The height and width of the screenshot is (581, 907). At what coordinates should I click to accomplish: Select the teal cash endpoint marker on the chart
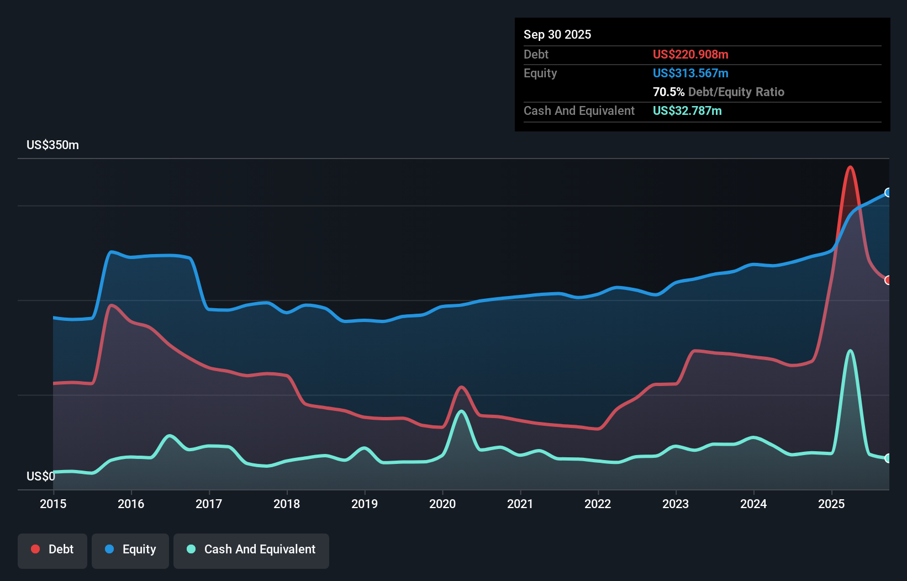tap(888, 458)
